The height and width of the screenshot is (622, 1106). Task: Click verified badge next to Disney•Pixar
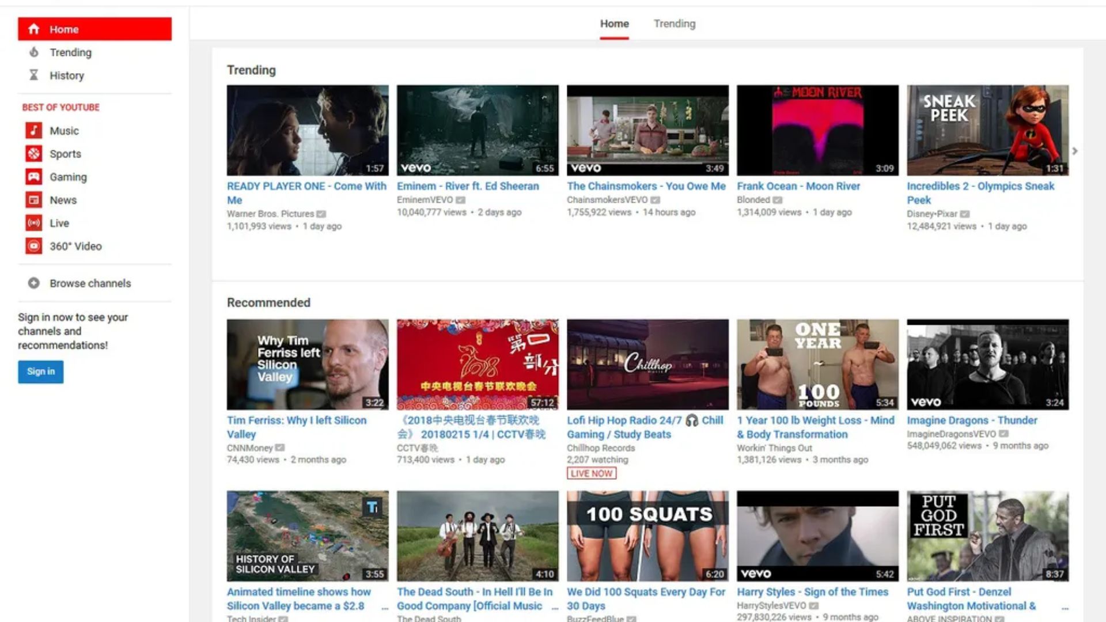pos(965,214)
